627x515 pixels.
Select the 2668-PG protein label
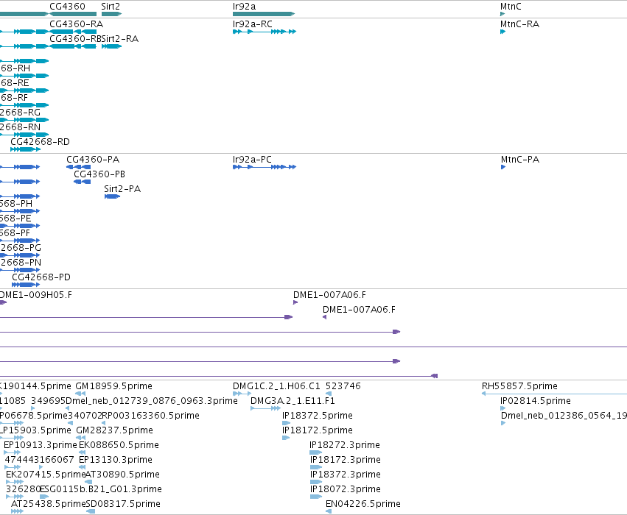coord(21,249)
